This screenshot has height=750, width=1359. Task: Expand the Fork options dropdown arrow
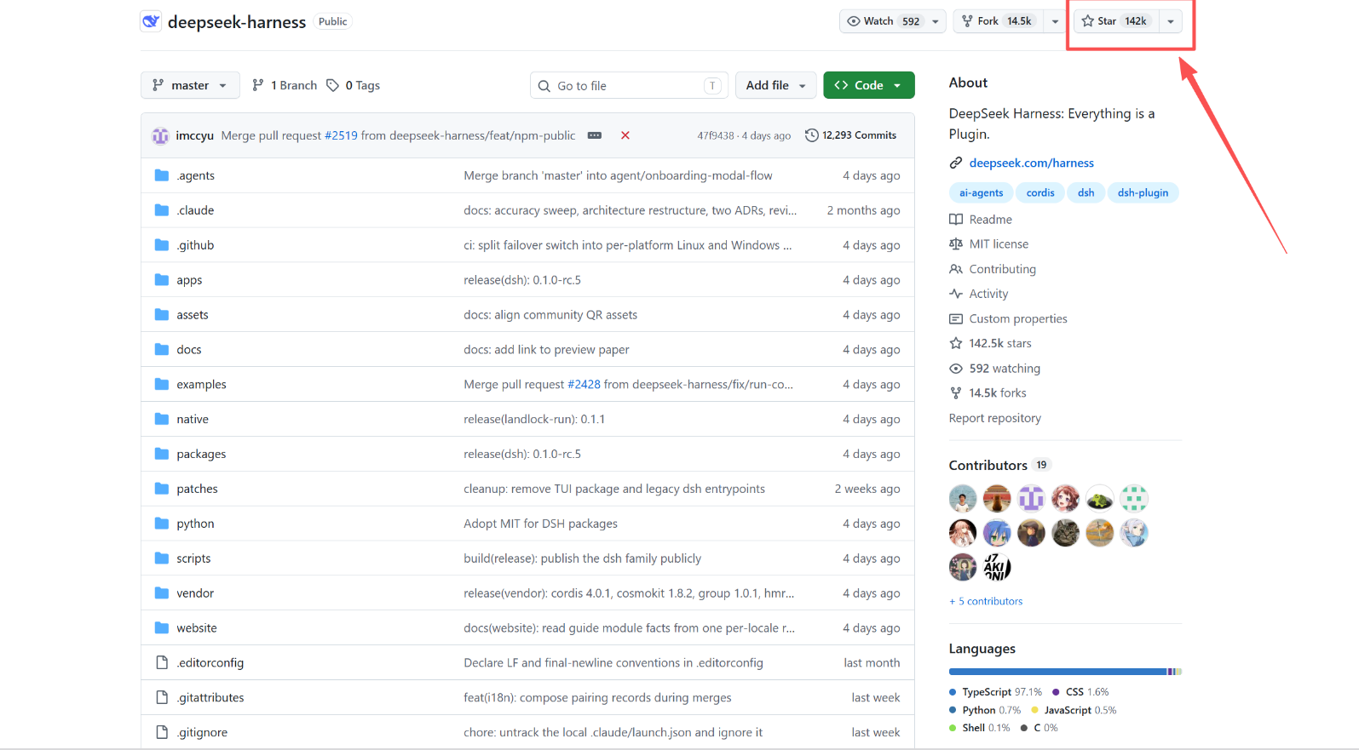coord(1055,21)
